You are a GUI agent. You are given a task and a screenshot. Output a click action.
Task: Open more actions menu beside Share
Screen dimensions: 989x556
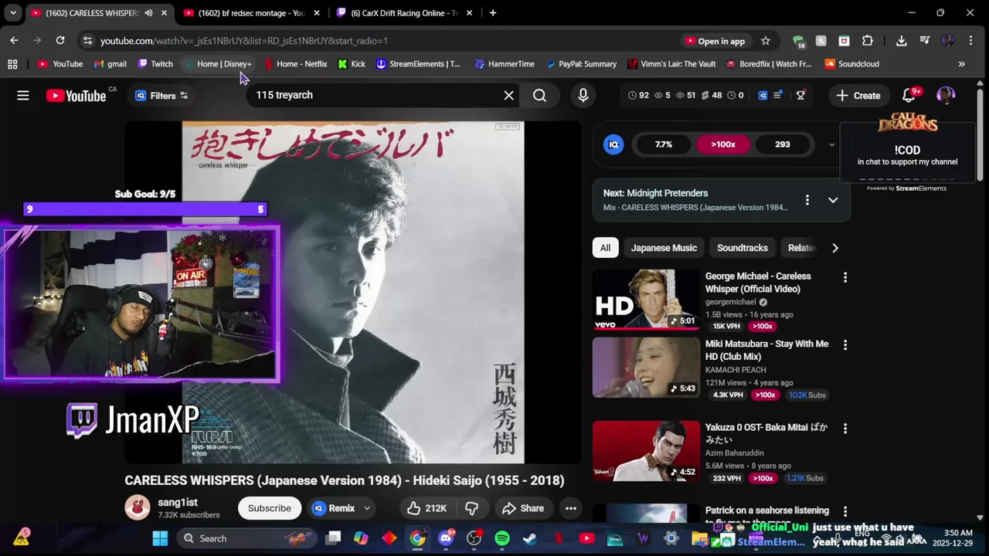(x=570, y=508)
